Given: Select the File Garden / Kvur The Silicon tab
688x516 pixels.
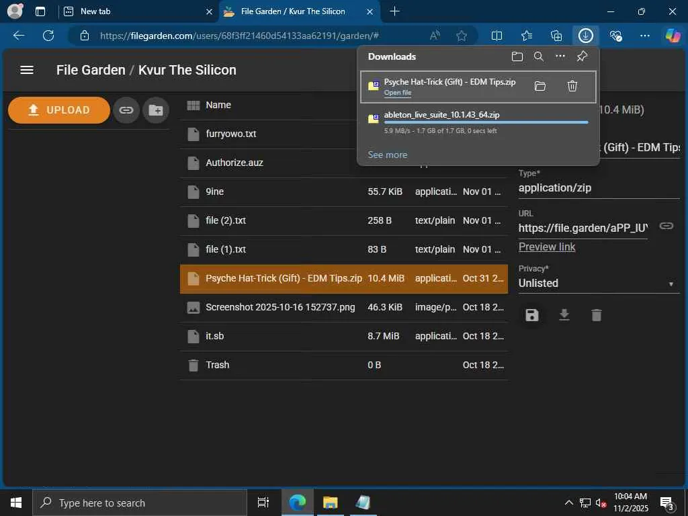Looking at the screenshot, I should [300, 11].
